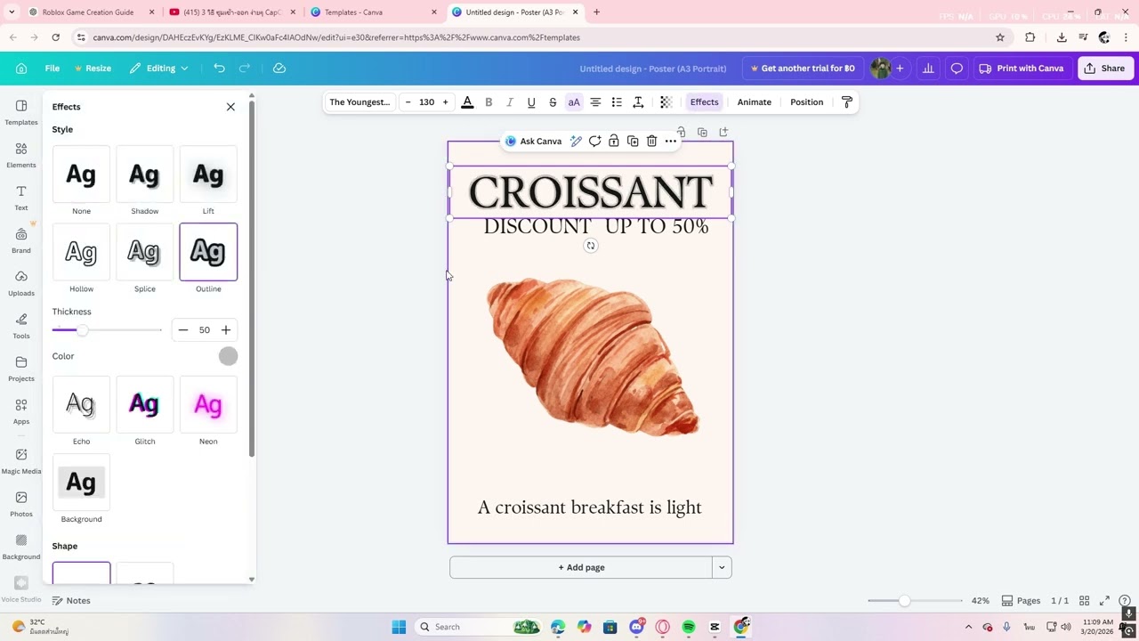The height and width of the screenshot is (641, 1139).
Task: Redo the last action
Action: click(x=245, y=69)
